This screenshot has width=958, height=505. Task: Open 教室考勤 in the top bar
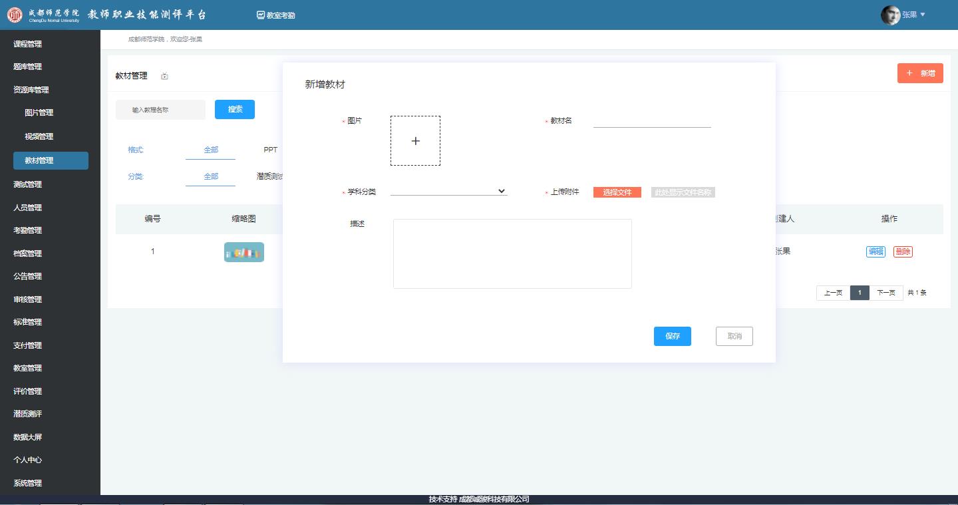275,15
